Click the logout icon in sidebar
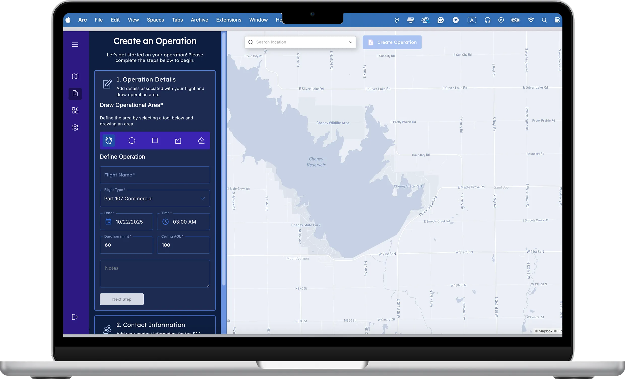The width and height of the screenshot is (625, 379). pos(75,317)
